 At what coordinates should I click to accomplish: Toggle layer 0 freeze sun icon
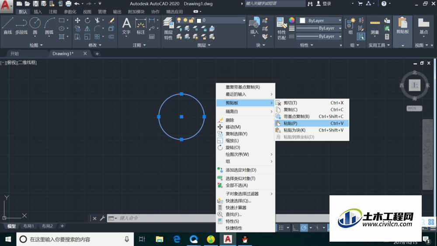[185, 20]
